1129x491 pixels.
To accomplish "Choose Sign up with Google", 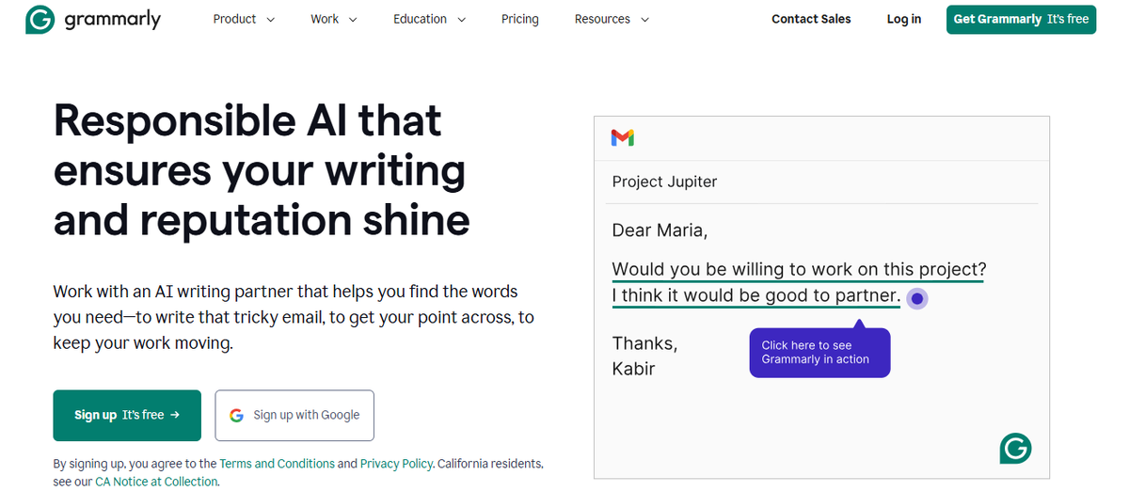I will [294, 415].
